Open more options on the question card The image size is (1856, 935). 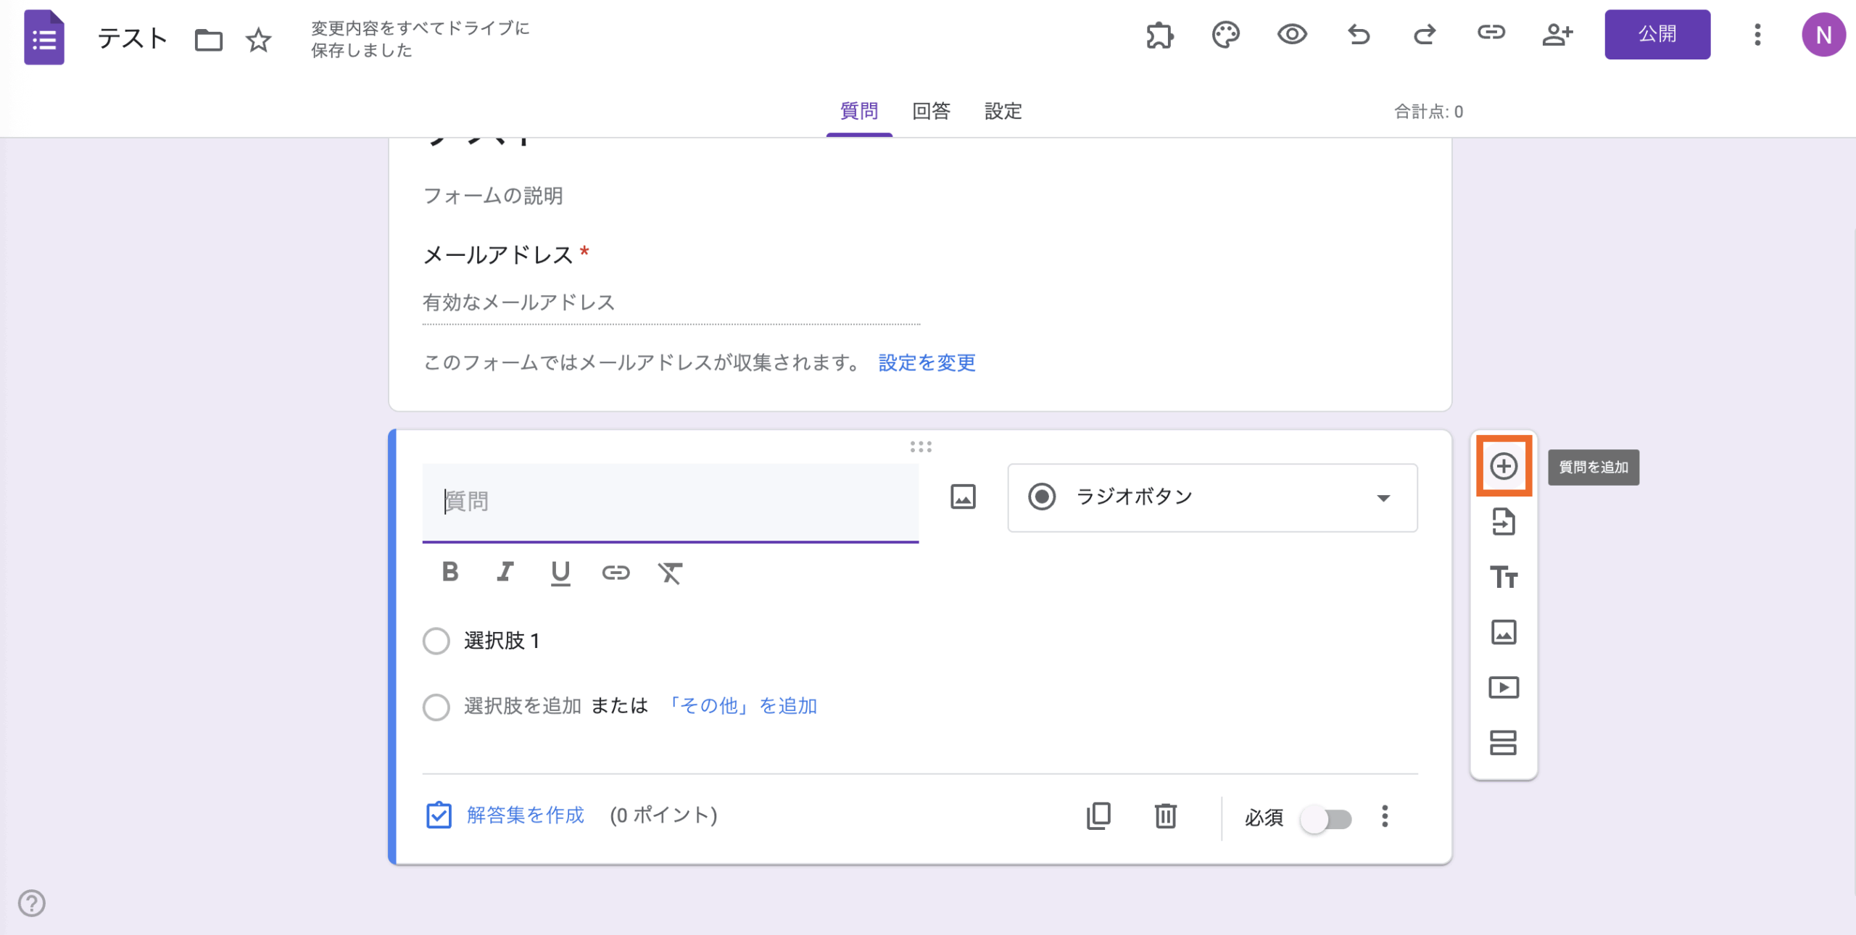tap(1385, 818)
